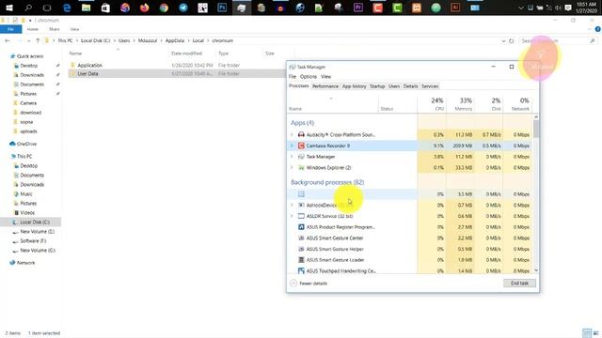Click the volume icon in the system tray
The height and width of the screenshot is (338, 602).
point(559,8)
